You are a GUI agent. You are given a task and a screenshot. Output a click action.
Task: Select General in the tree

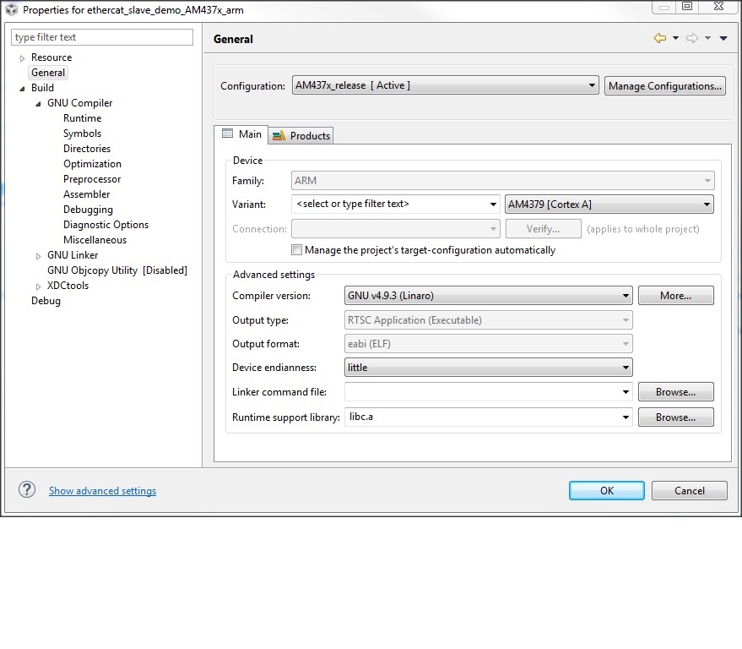[x=48, y=73]
